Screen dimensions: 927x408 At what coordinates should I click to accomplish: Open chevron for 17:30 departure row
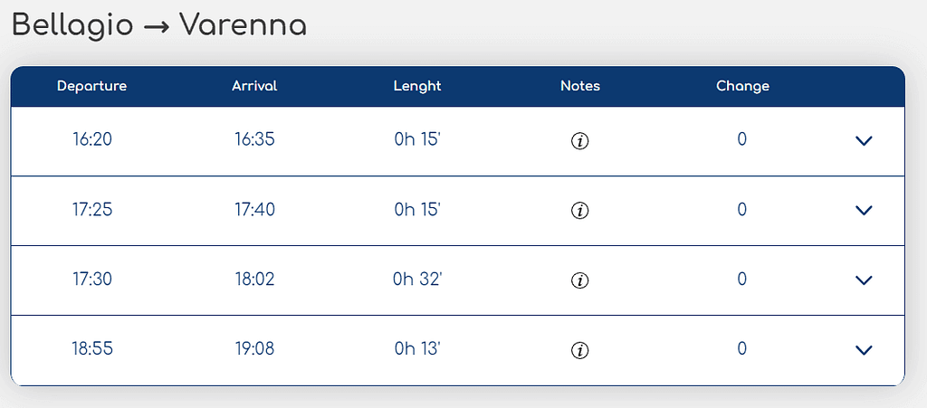864,280
